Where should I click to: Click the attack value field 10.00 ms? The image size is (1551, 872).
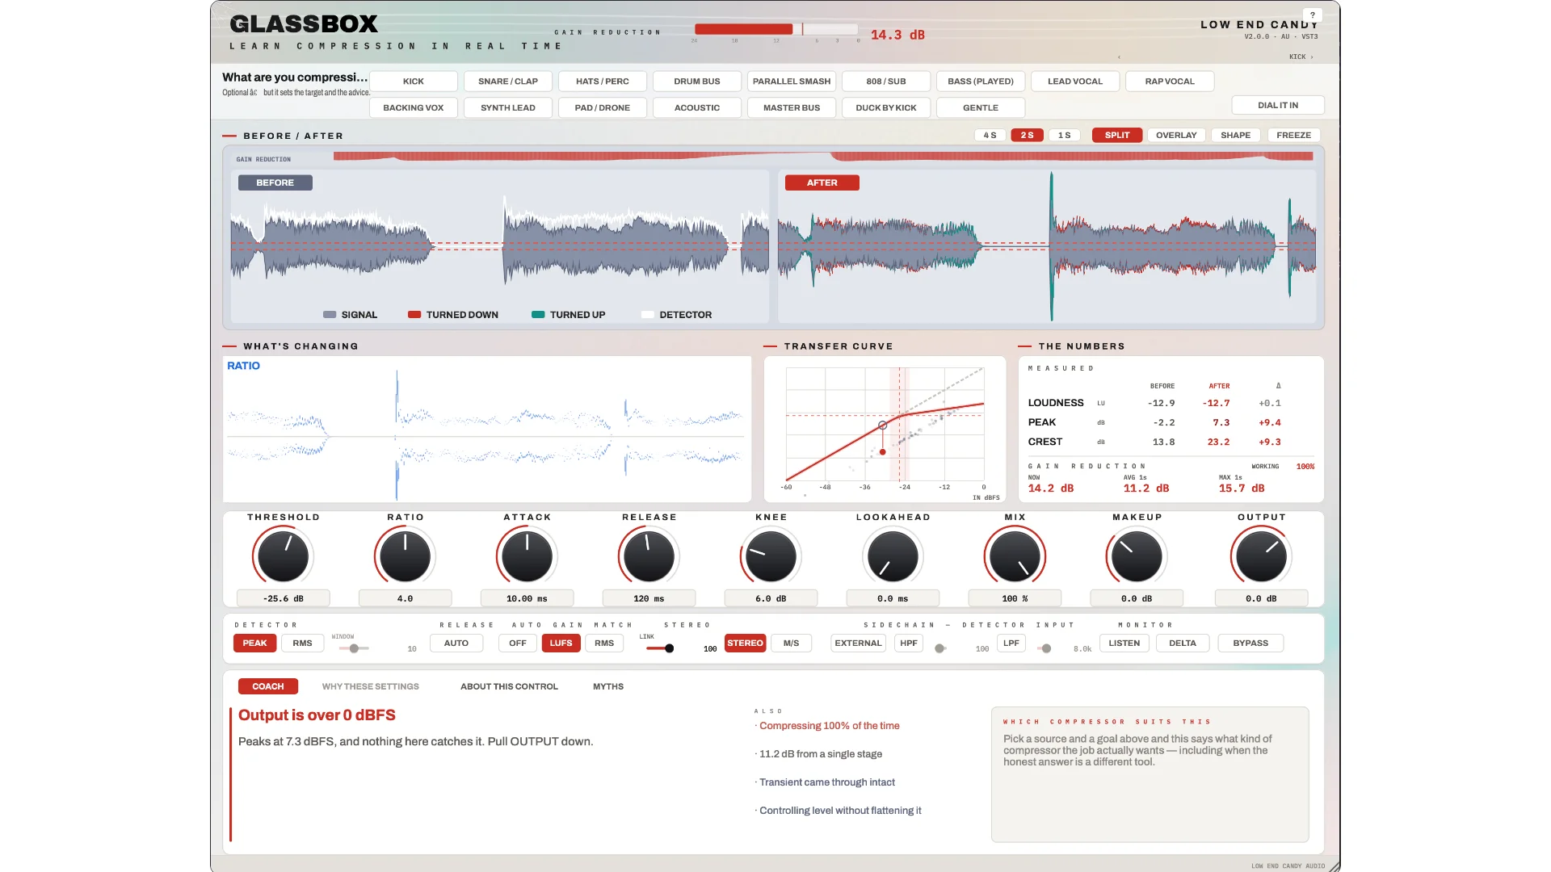(528, 599)
